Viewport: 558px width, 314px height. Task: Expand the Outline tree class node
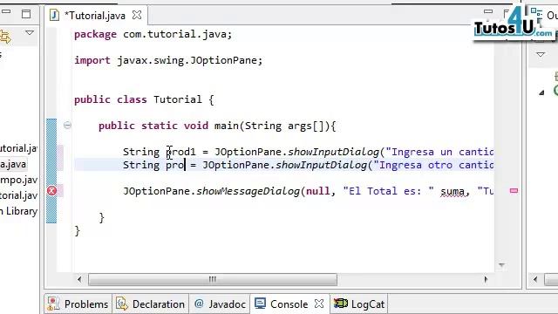pyautogui.click(x=541, y=93)
